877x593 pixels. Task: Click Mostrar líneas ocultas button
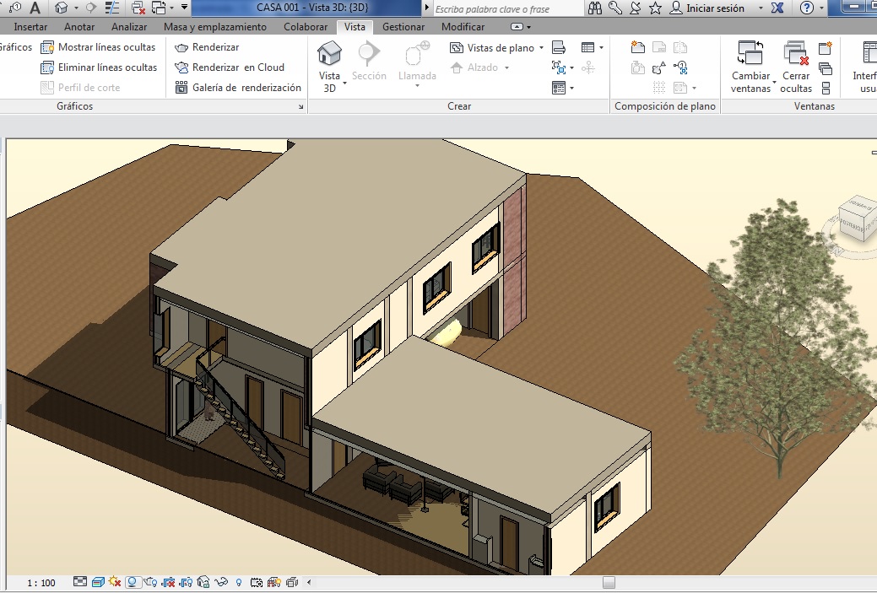99,47
